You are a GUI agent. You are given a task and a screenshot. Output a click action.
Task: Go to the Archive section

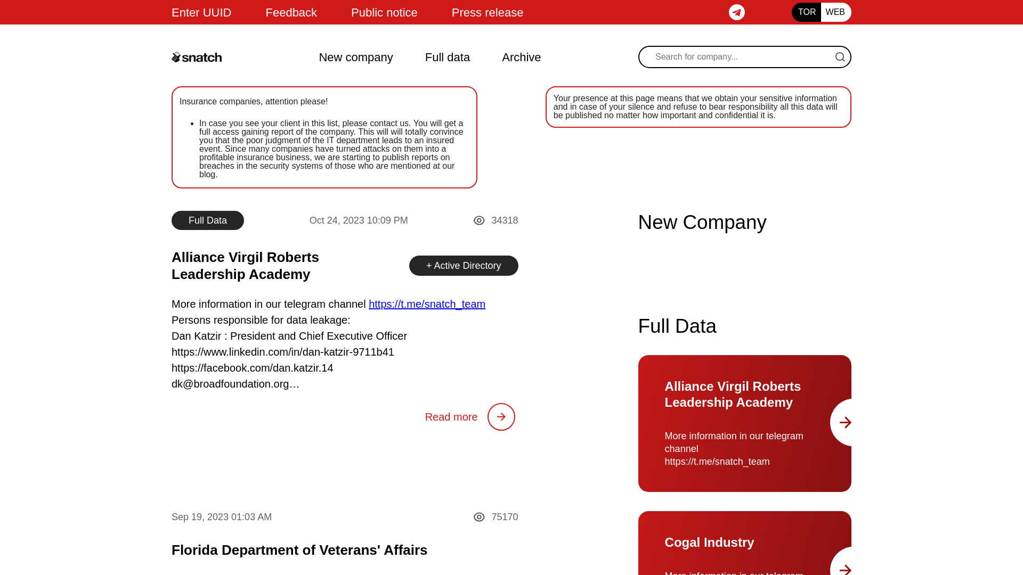[x=521, y=57]
